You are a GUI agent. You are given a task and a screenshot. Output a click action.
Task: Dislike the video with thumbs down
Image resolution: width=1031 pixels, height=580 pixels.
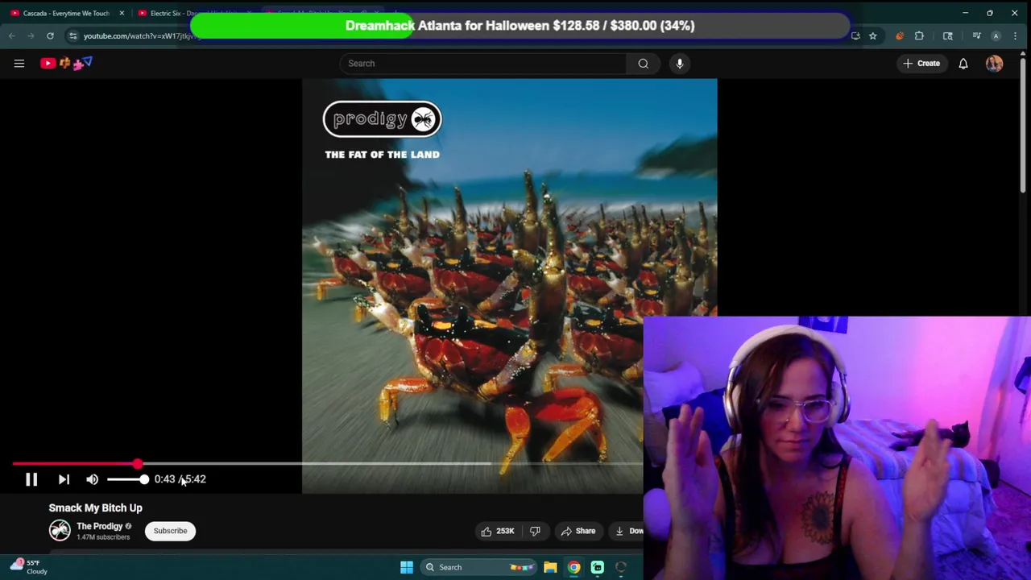tap(535, 531)
